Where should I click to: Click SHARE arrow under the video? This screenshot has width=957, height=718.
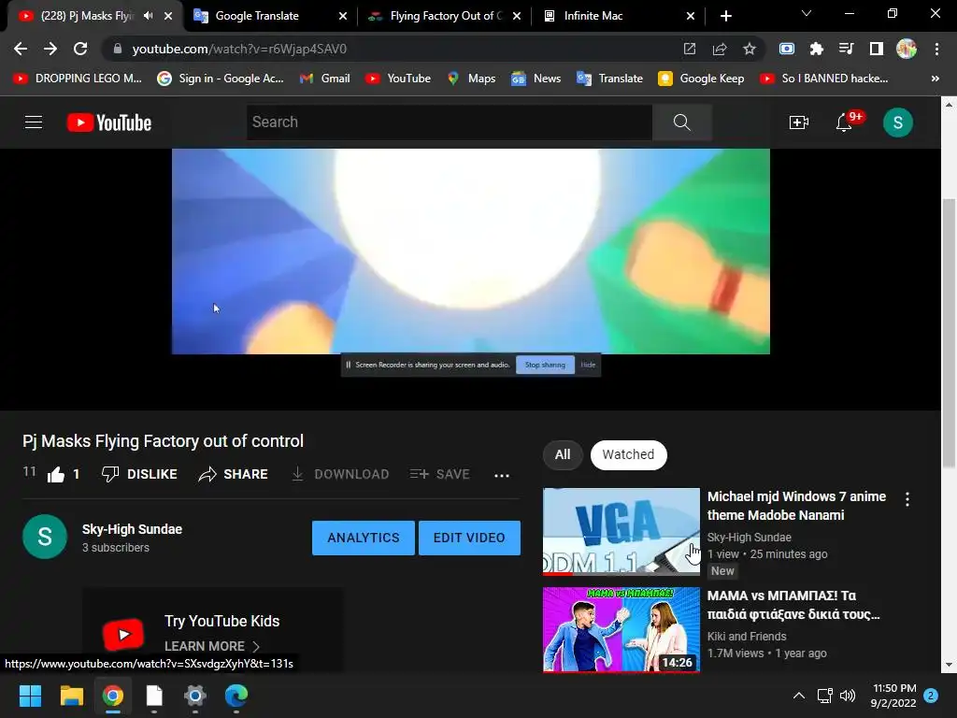233,474
